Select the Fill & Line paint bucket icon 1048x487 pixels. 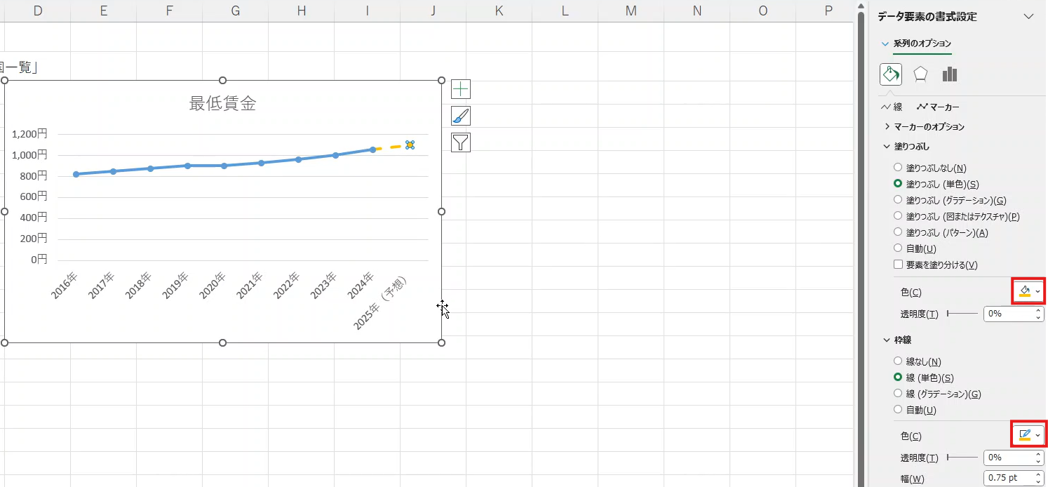coord(891,74)
